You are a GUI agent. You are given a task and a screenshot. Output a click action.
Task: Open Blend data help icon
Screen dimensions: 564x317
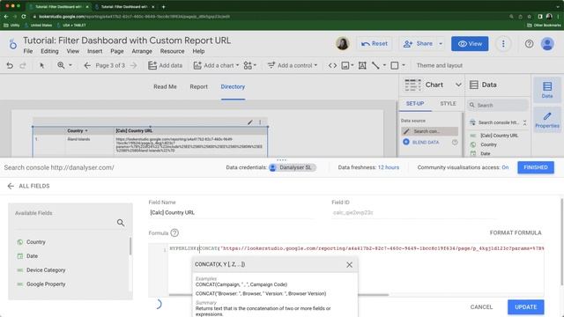[x=455, y=143]
